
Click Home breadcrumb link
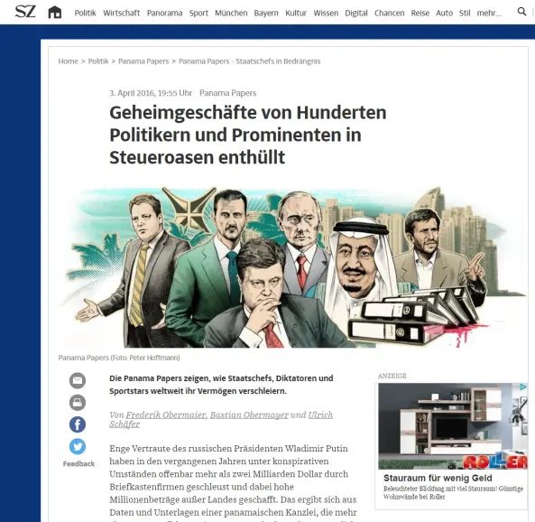[x=69, y=61]
